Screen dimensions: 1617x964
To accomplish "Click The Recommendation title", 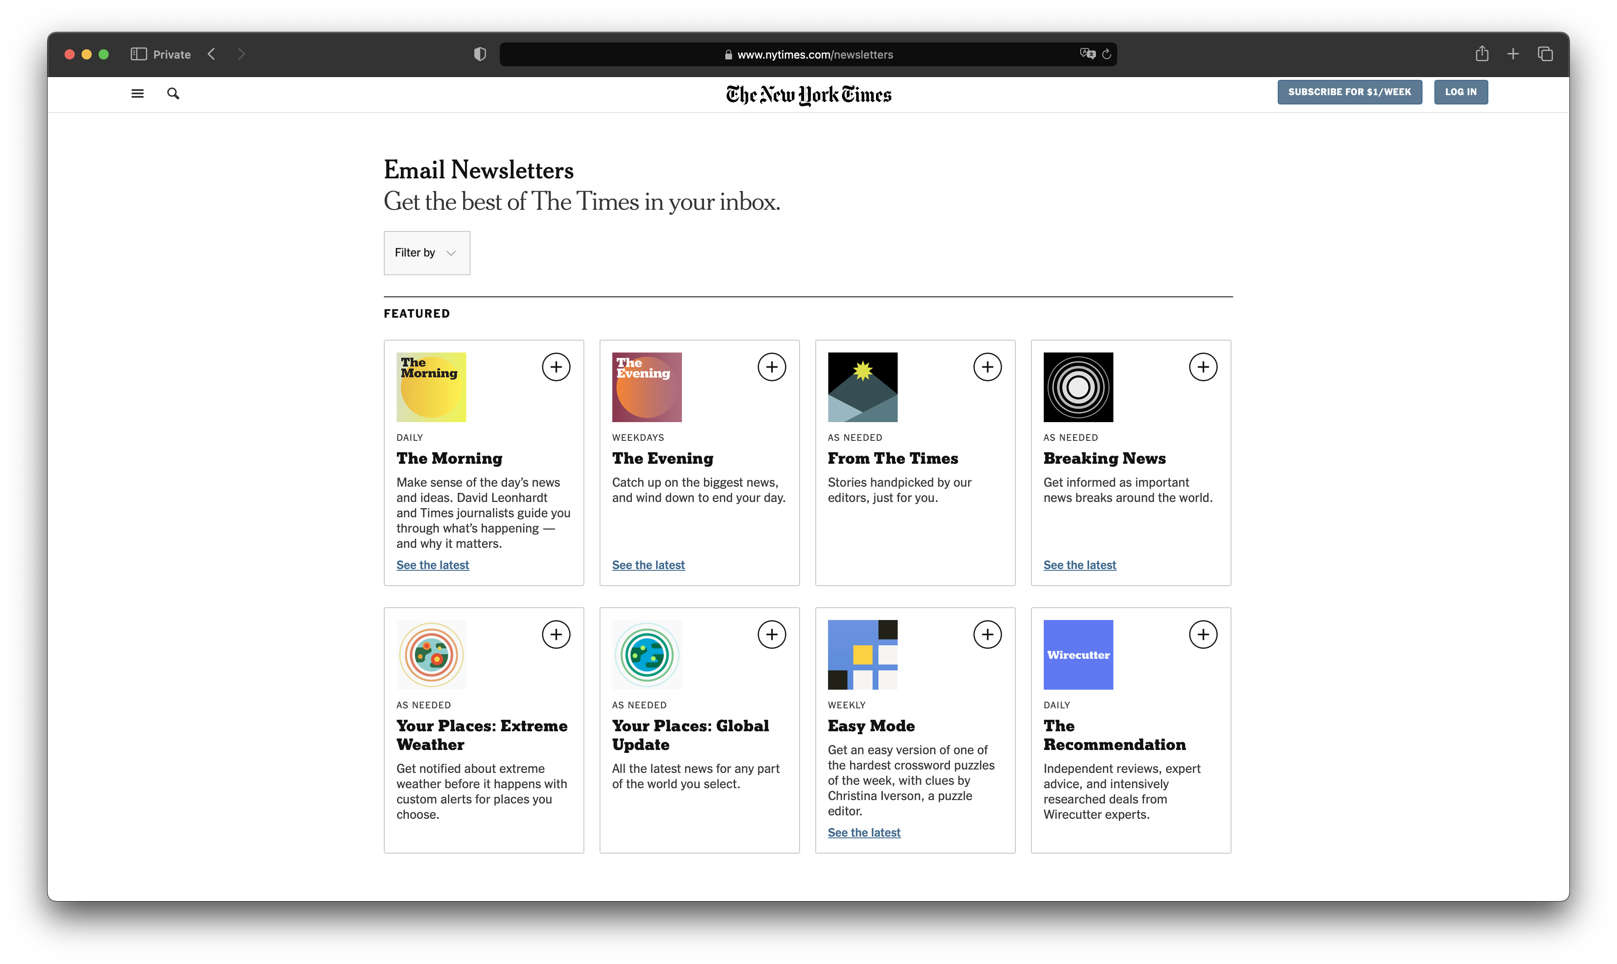I will pos(1114,736).
